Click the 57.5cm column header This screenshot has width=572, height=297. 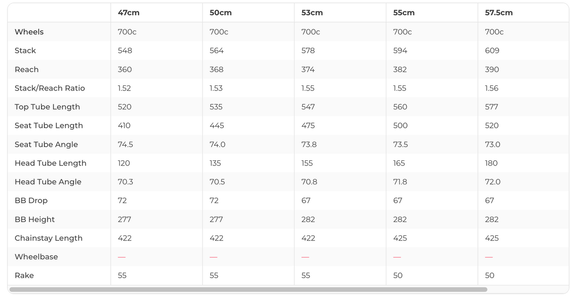498,13
